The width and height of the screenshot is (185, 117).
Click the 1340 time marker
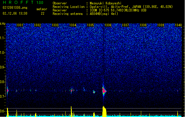(x=179, y=25)
